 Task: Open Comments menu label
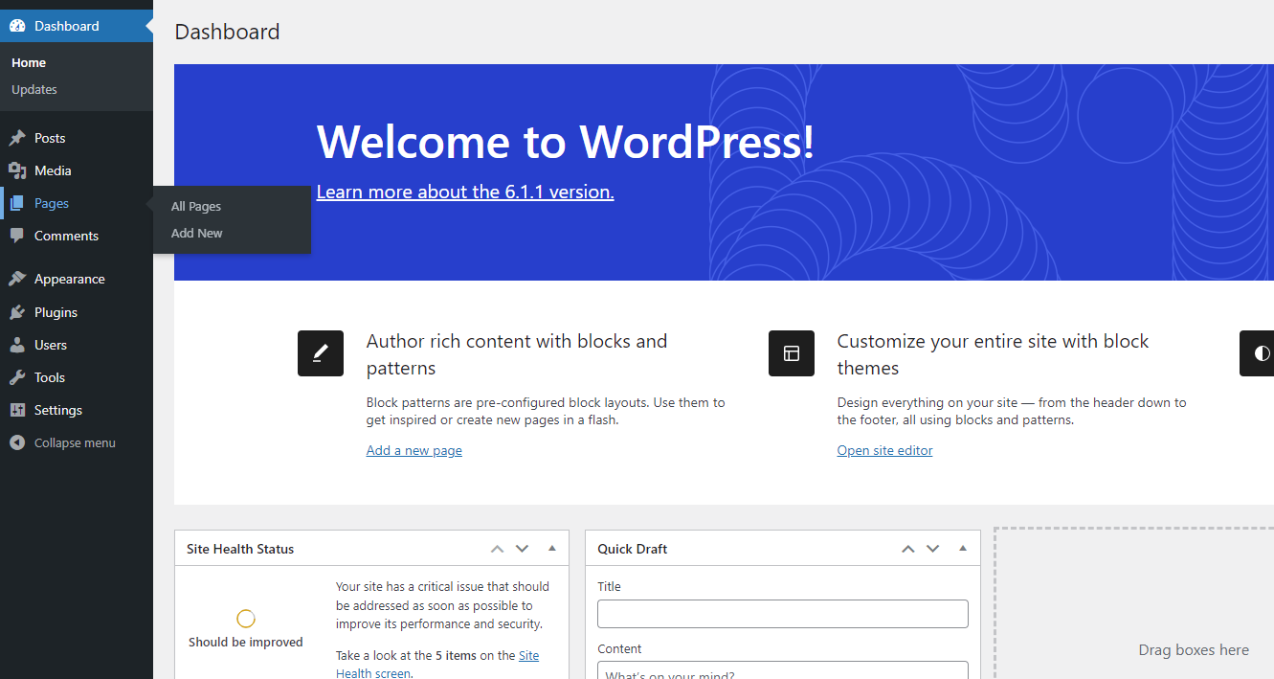pos(66,236)
